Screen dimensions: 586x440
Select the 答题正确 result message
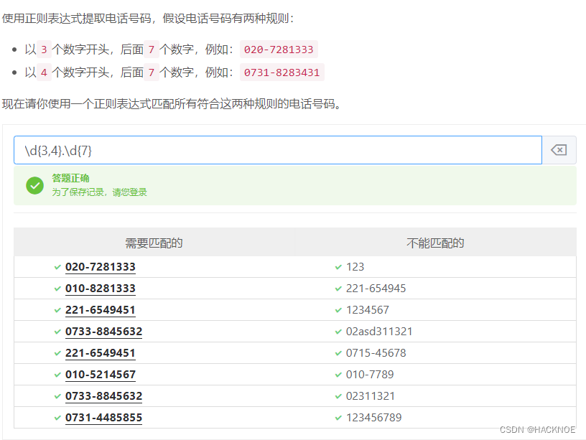point(70,178)
